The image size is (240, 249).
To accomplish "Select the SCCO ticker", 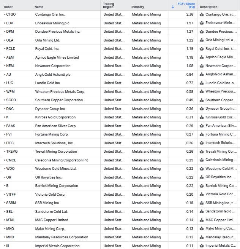I will [x=11, y=100].
